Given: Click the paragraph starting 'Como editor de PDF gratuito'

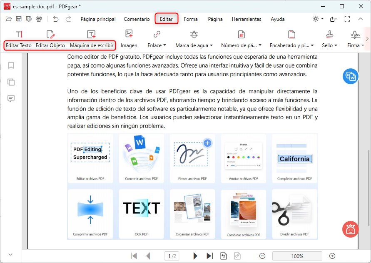Looking at the screenshot, I should [x=192, y=65].
